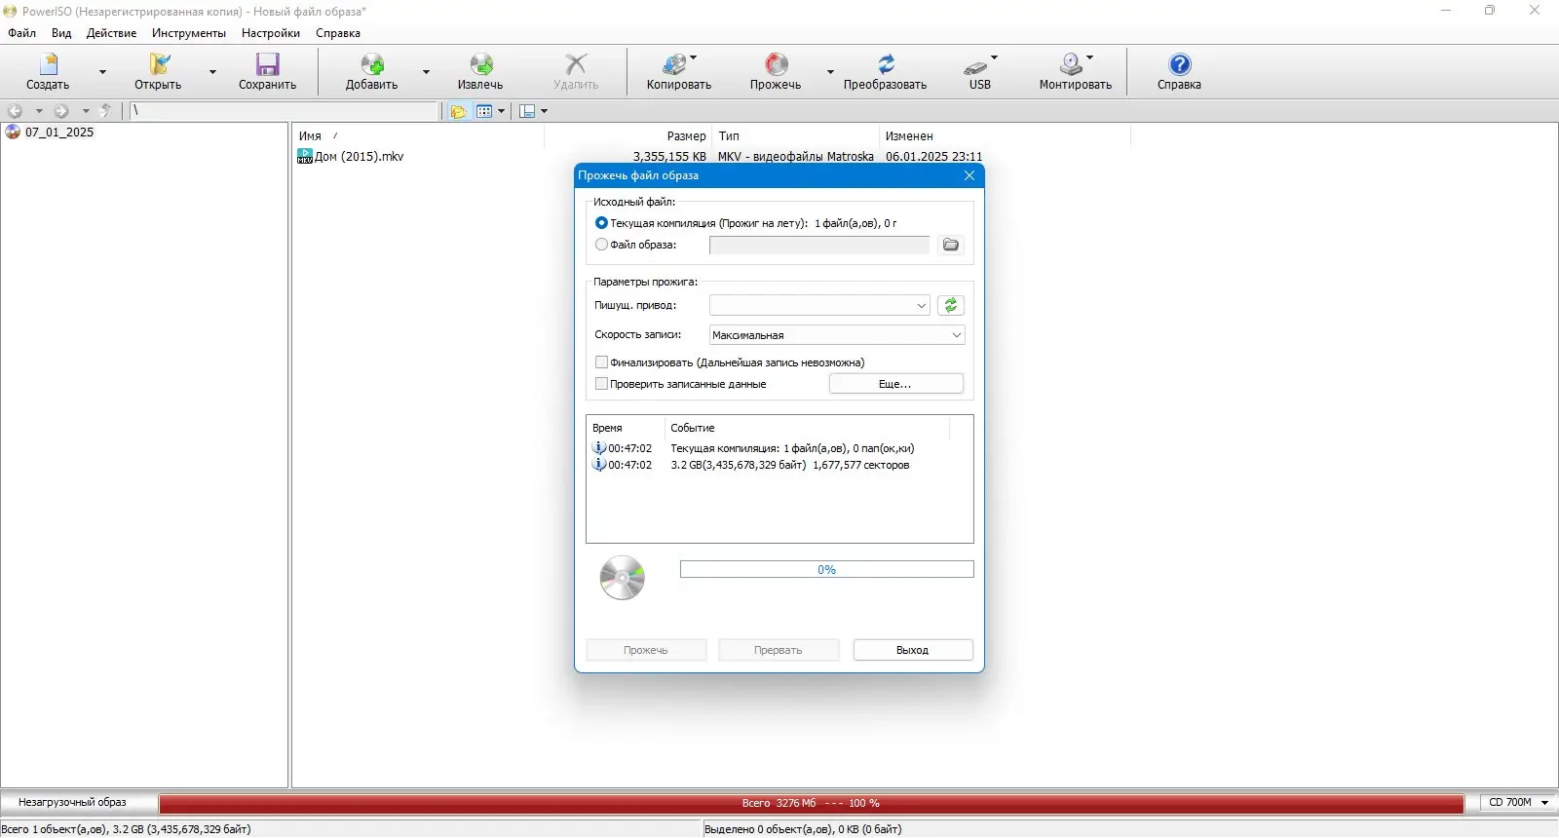Click the up one level icon

[x=106, y=111]
